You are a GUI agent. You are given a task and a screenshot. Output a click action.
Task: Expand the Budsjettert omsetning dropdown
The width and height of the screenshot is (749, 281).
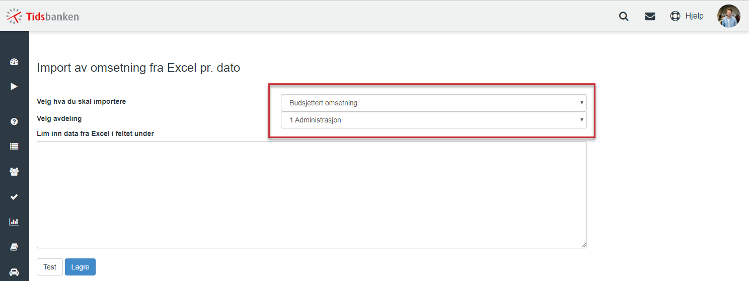[x=433, y=103]
